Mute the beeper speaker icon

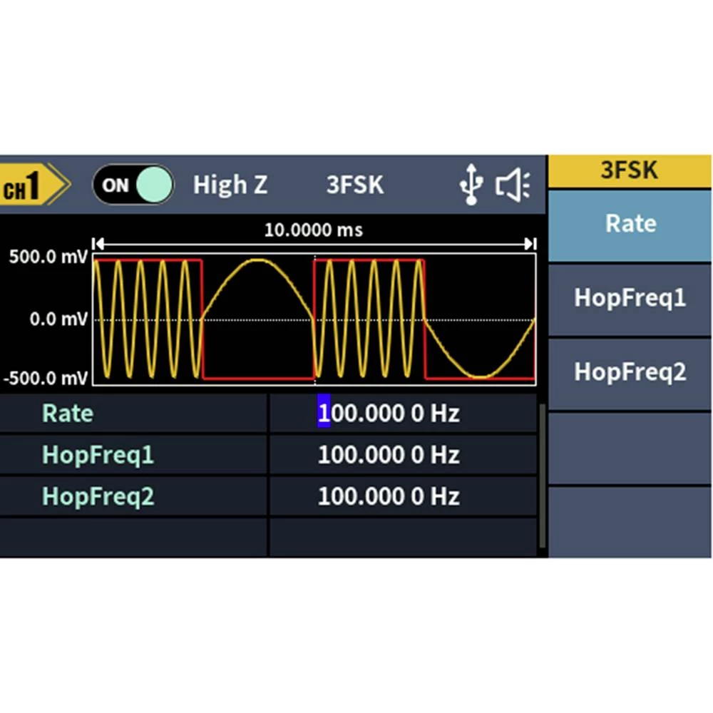pos(513,186)
